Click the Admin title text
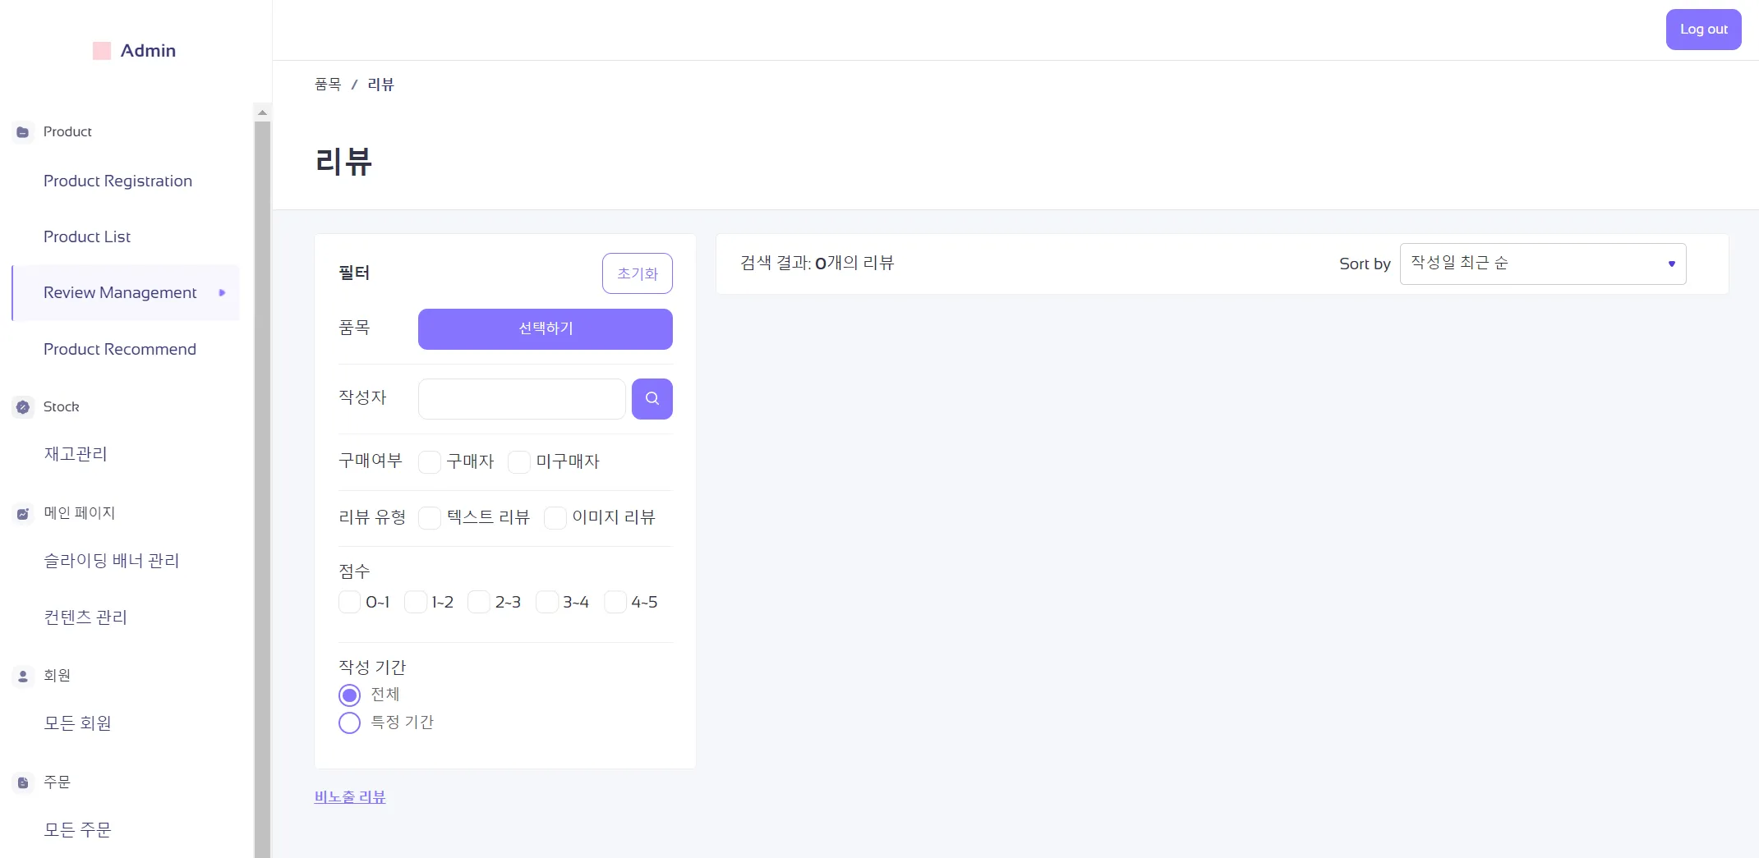The image size is (1759, 858). coord(149,51)
